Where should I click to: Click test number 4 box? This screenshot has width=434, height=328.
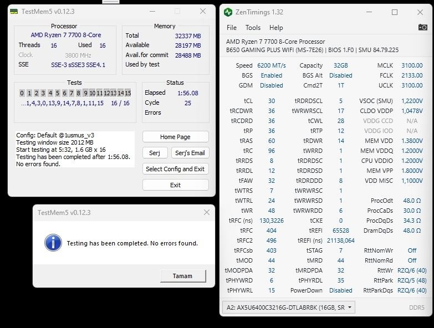[50, 93]
